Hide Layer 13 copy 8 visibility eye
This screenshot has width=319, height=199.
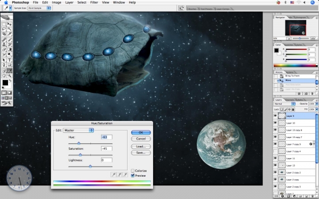275,130
